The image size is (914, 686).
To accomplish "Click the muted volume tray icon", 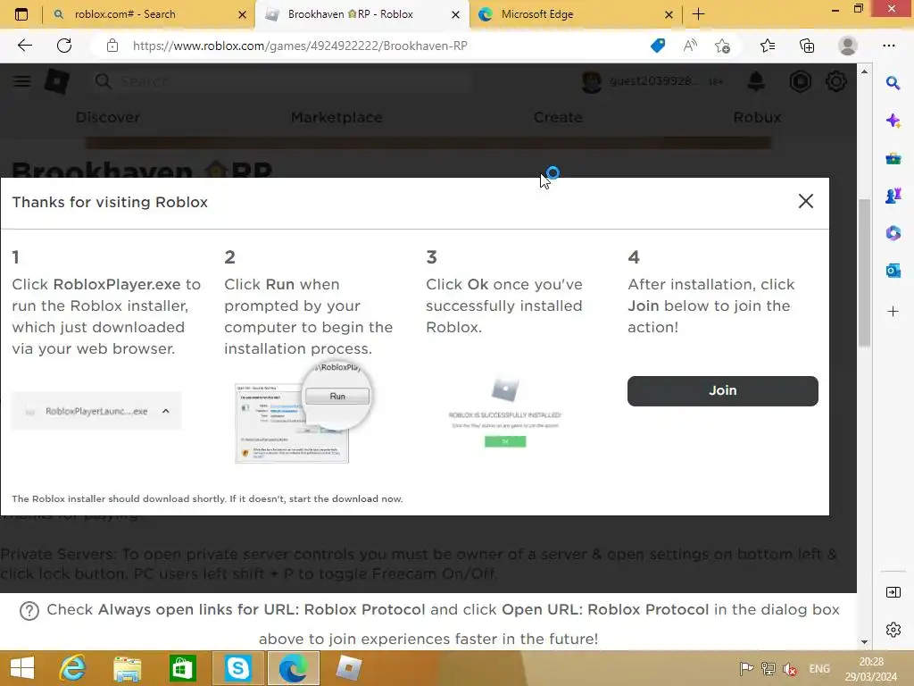I will click(790, 669).
